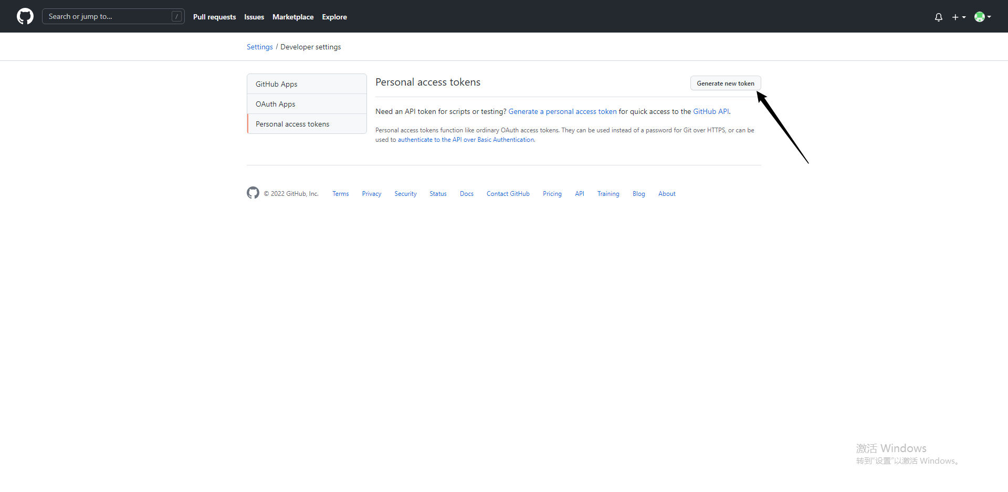Open the notifications bell
The width and height of the screenshot is (1008, 492).
click(938, 17)
